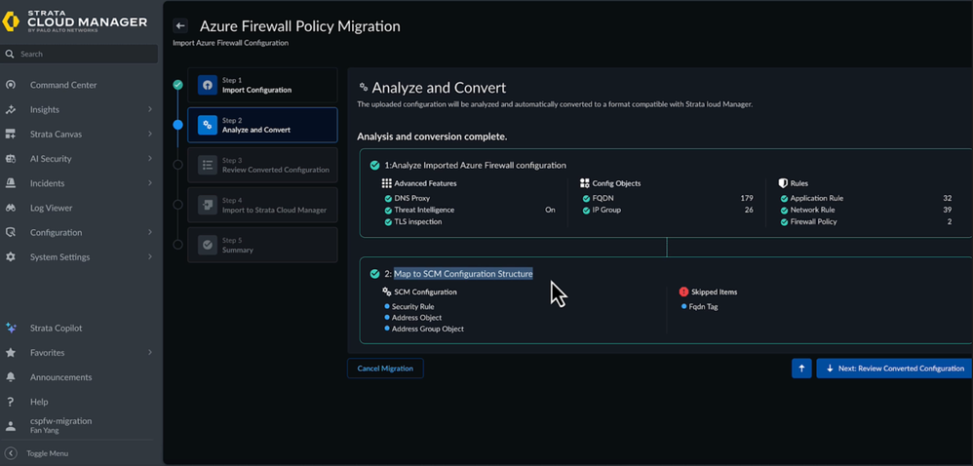This screenshot has height=466, width=973.
Task: Click the user profile icon
Action: [11, 426]
